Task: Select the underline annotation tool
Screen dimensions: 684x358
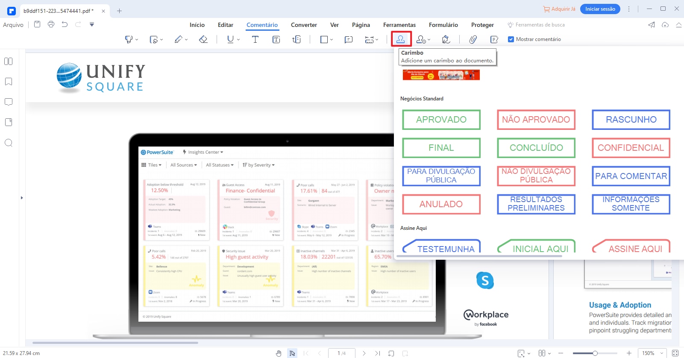Action: tap(230, 39)
